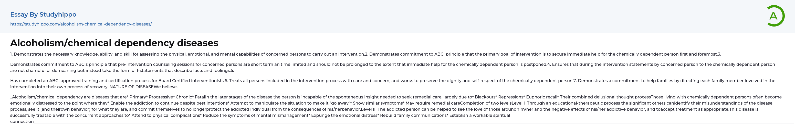Click the text "Expunge the emotional distress"
This screenshot has height=139, width=795.
point(344,115)
